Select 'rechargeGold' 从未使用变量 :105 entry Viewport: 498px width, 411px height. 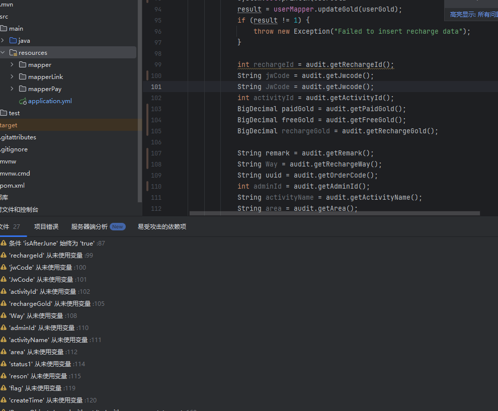tap(57, 304)
